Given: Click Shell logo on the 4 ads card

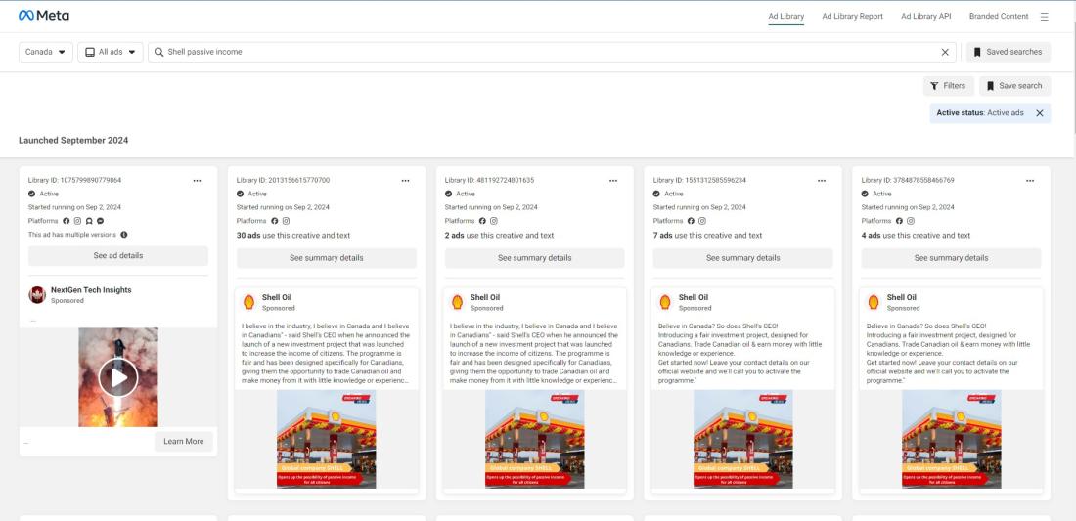Looking at the screenshot, I should click(874, 302).
